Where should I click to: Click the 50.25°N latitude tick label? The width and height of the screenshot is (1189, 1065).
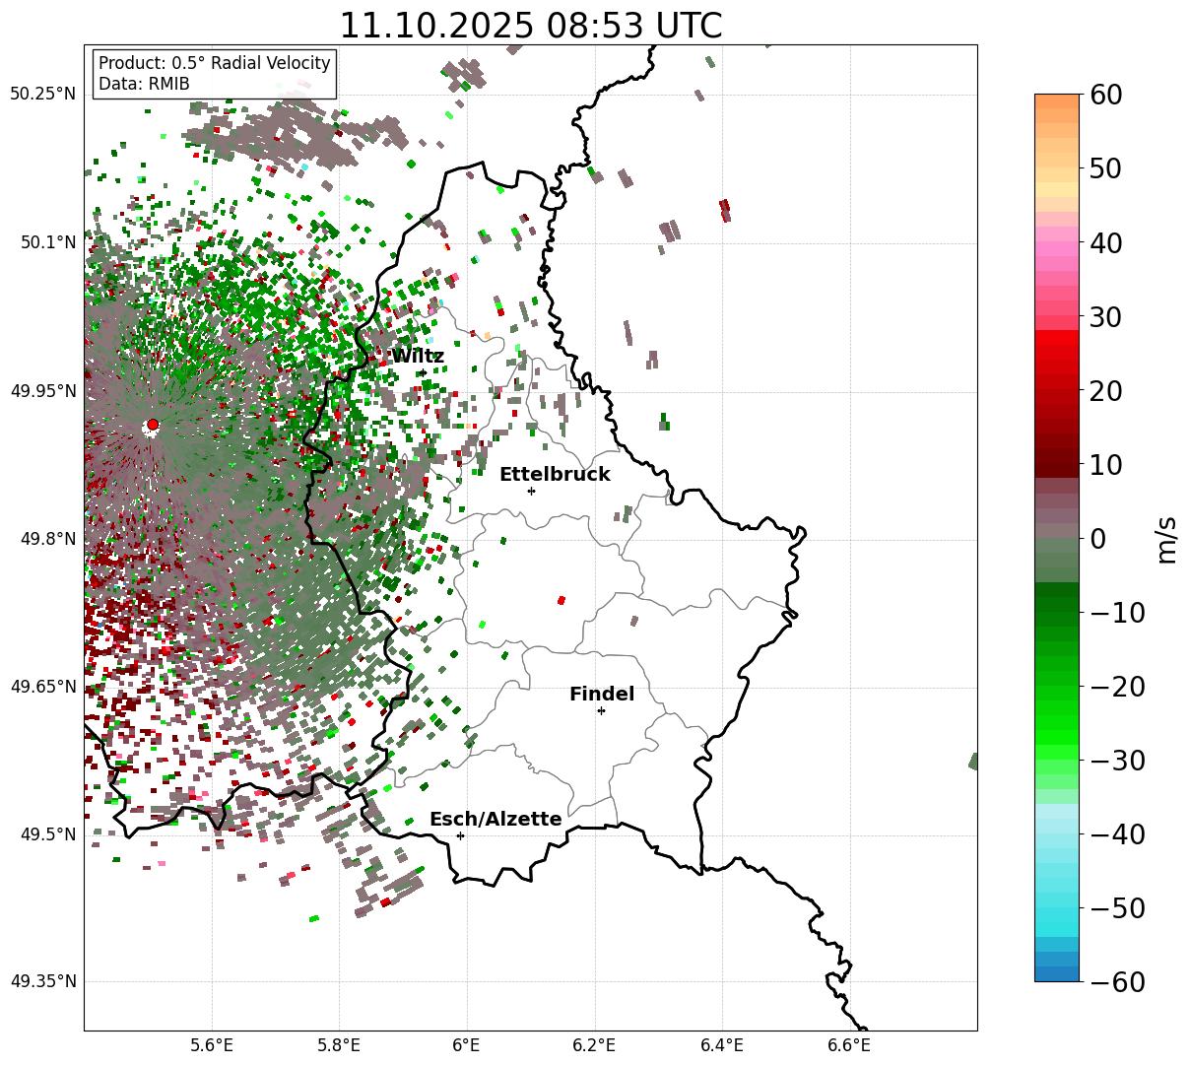pos(42,95)
